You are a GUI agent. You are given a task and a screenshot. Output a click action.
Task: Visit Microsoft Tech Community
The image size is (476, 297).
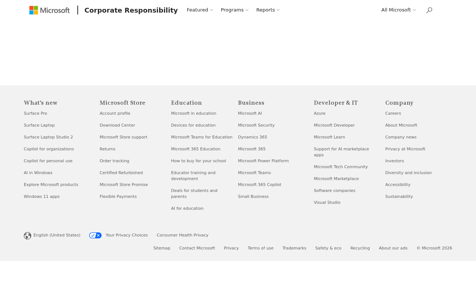[341, 167]
